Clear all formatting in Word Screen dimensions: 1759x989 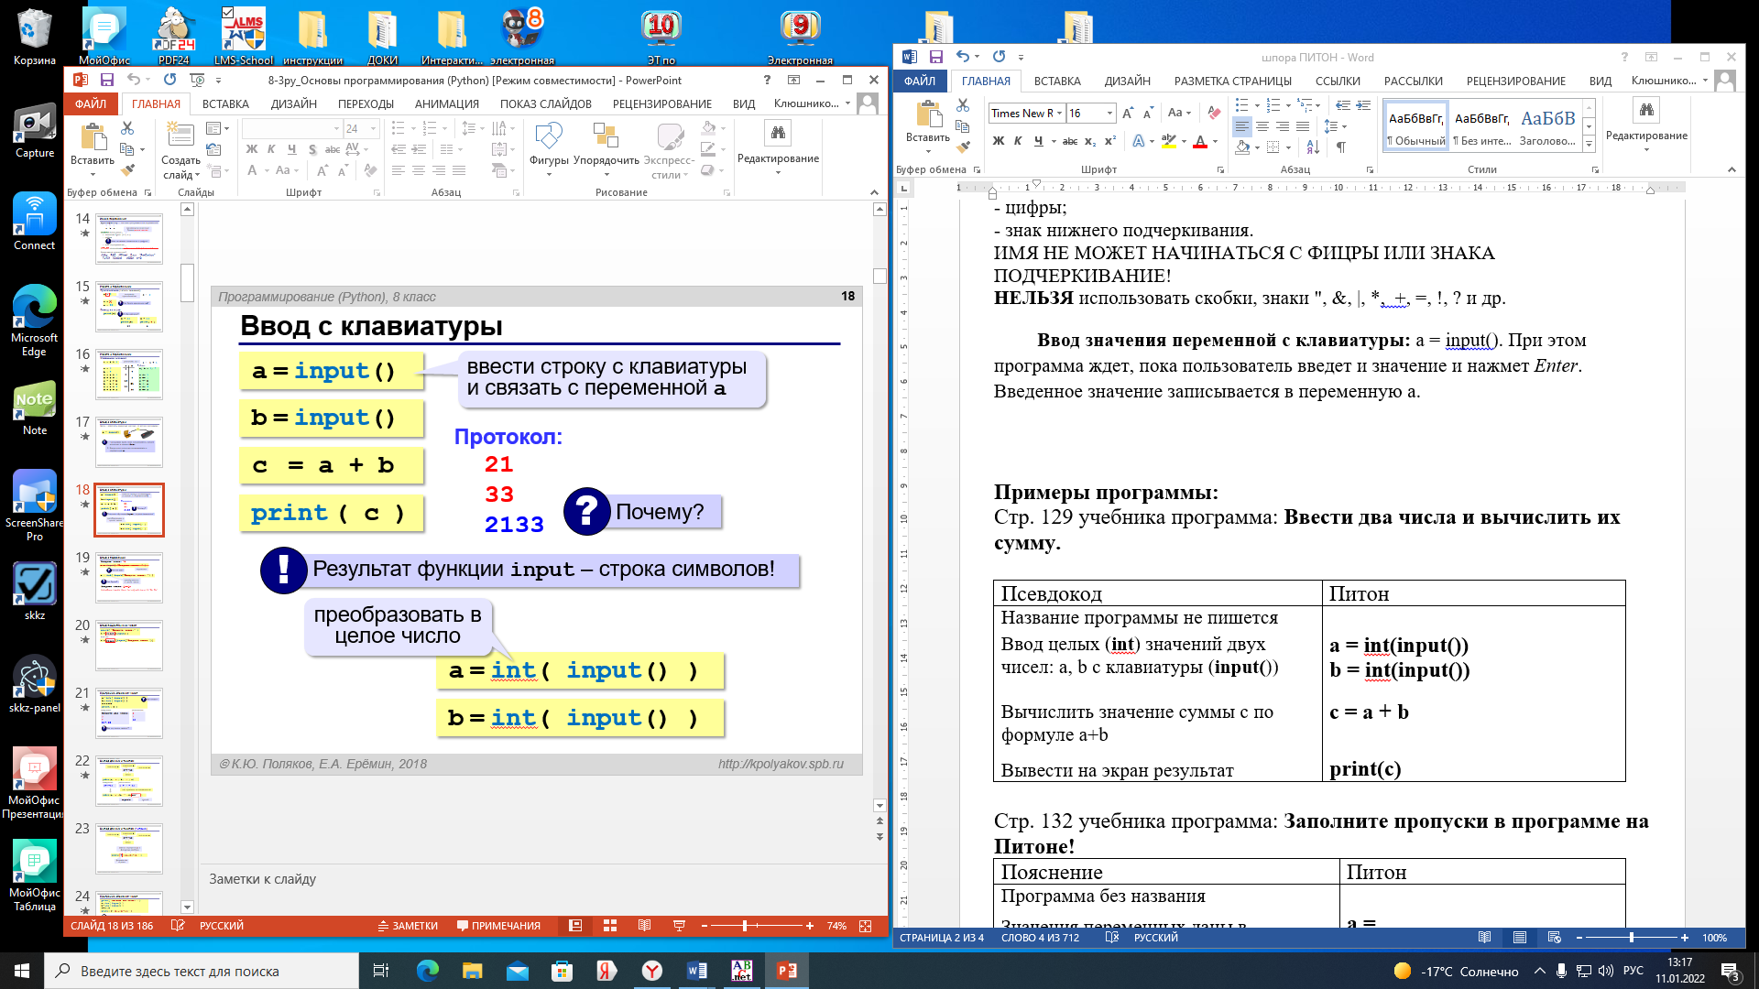1214,113
